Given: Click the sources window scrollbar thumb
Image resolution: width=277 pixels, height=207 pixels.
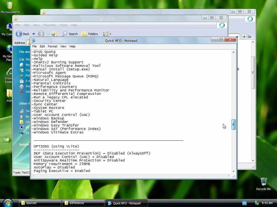Looking at the screenshot, I should [x=253, y=73].
